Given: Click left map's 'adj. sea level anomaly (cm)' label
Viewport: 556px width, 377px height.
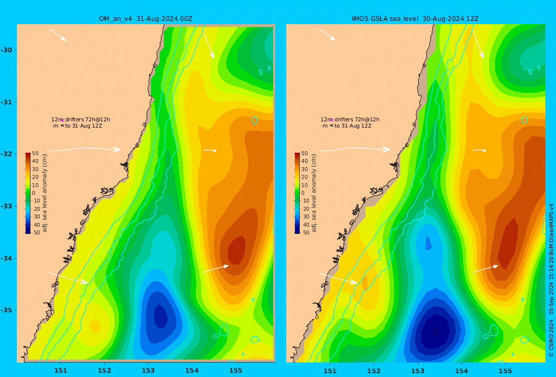Looking at the screenshot, I should [44, 193].
